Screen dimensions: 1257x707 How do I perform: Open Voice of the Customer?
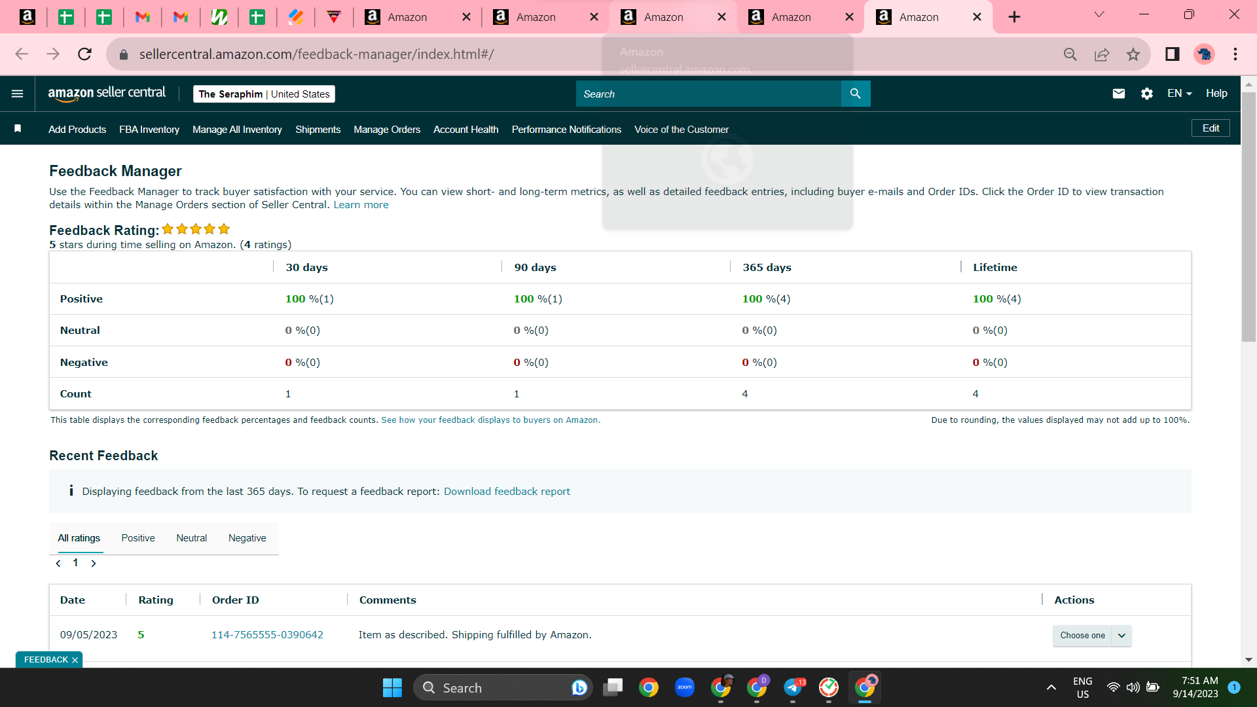pyautogui.click(x=682, y=130)
